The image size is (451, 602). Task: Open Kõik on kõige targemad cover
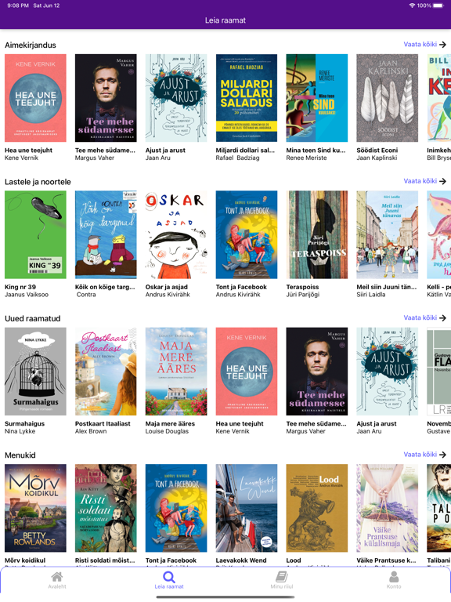106,234
